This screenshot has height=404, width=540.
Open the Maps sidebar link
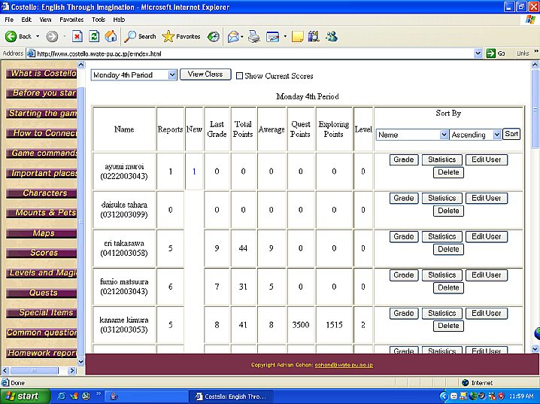coord(41,233)
